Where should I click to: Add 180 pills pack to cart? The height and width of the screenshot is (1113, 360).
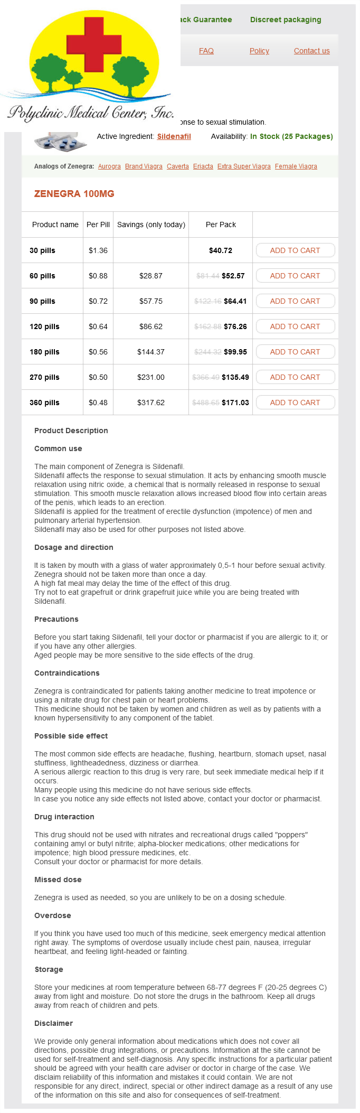[295, 352]
